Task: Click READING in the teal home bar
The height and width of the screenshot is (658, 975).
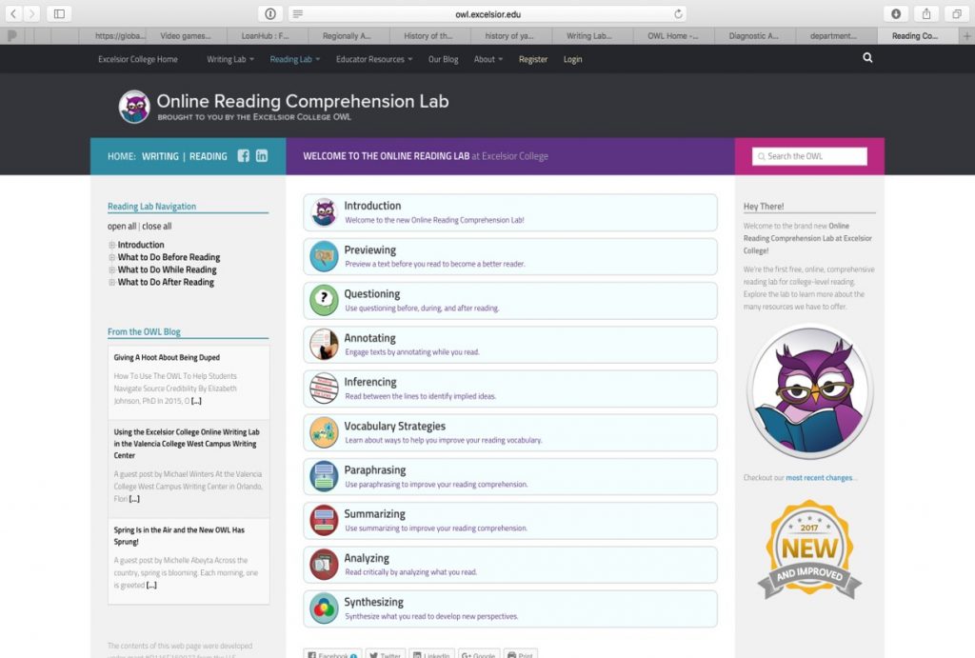Action: 209,157
